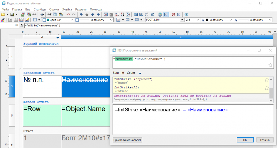Click the Отмена button

coord(265,140)
